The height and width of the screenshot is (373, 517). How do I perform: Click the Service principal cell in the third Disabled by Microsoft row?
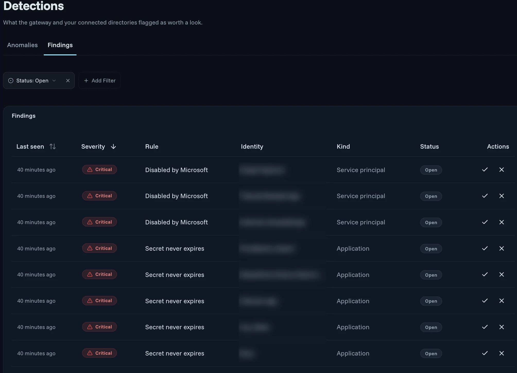(361, 222)
